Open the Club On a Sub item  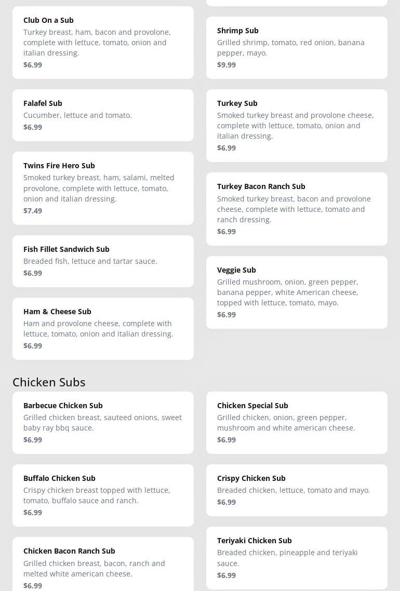click(x=103, y=42)
